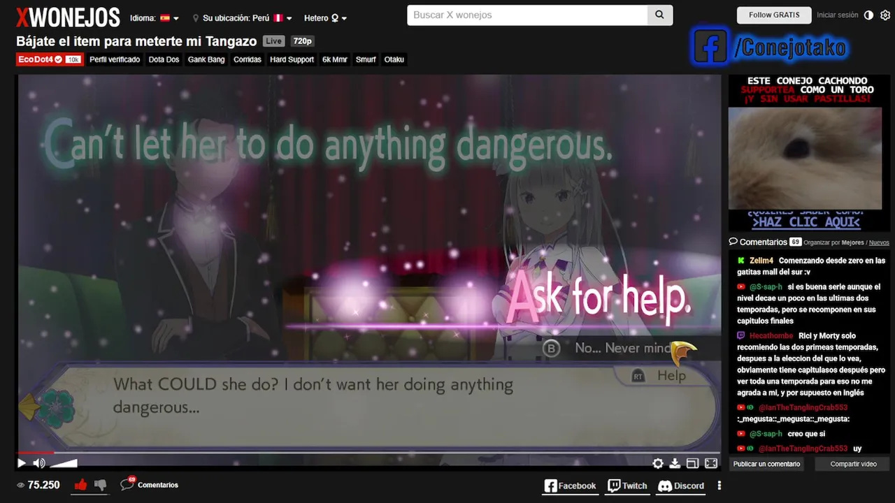Click the verified checkmark on EcoDot4
The width and height of the screenshot is (895, 503).
coord(59,59)
